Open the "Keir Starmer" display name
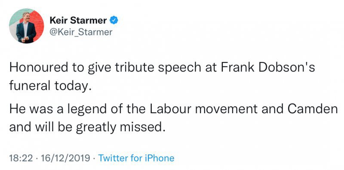Image resolution: width=344 pixels, height=170 pixels. pos(78,21)
